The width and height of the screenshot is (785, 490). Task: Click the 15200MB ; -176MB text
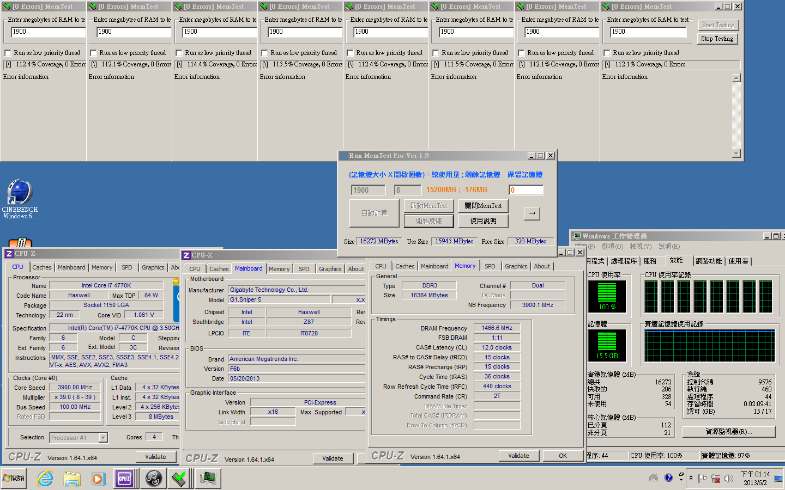[457, 190]
